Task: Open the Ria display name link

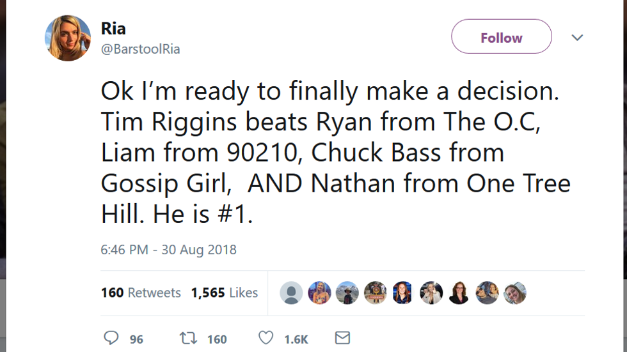Action: coord(113,28)
